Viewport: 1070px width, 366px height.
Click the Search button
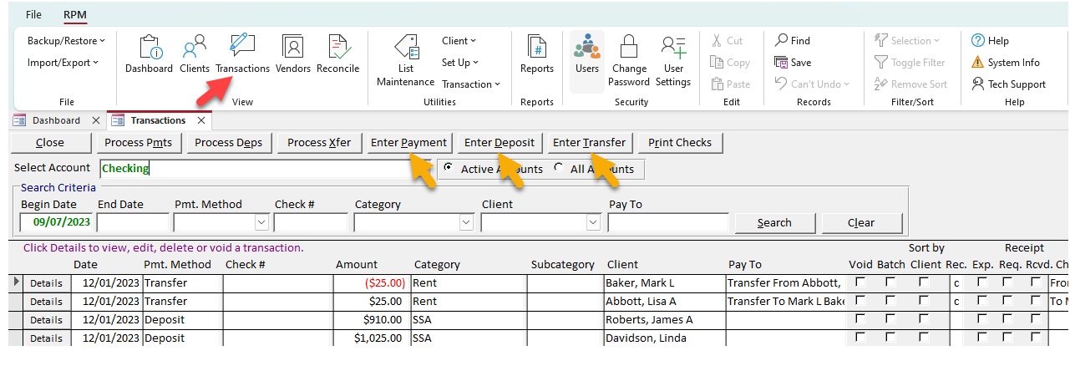(774, 223)
